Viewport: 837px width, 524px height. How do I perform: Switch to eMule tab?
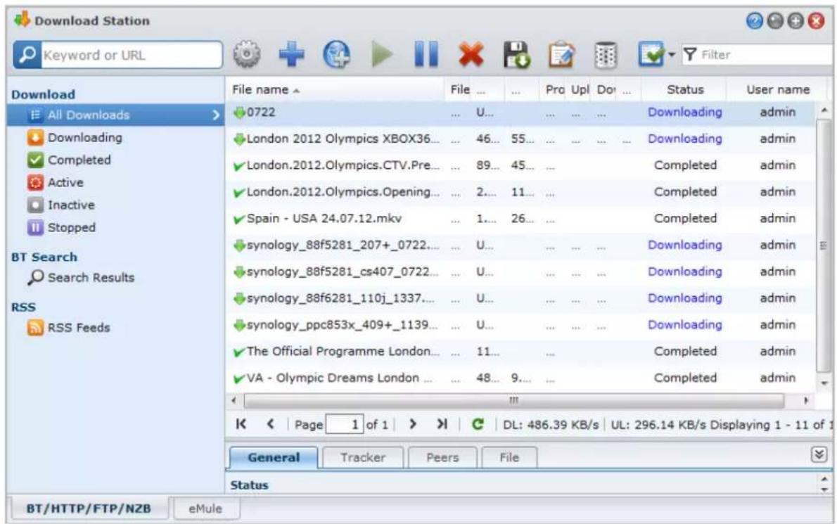coord(205,509)
